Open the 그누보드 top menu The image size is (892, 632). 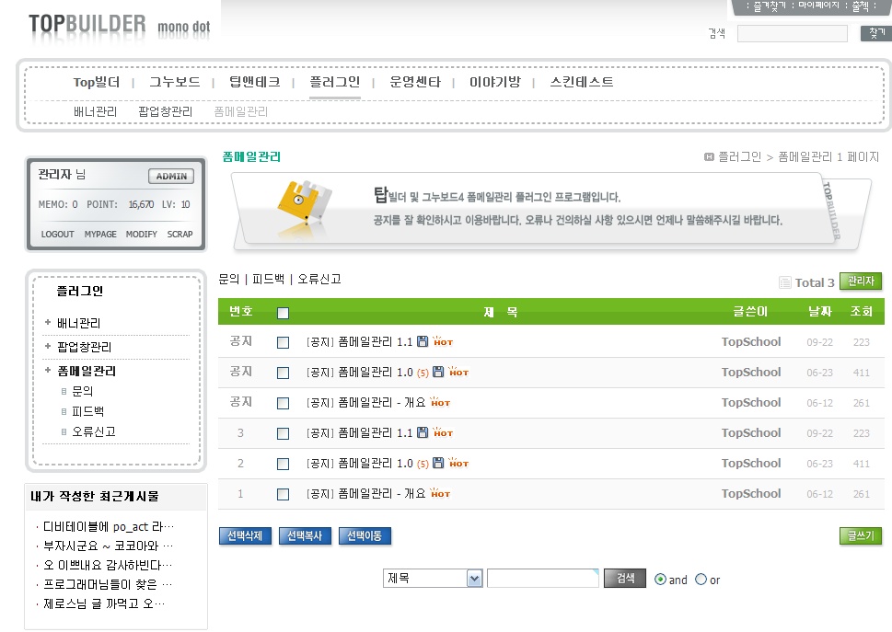[175, 82]
